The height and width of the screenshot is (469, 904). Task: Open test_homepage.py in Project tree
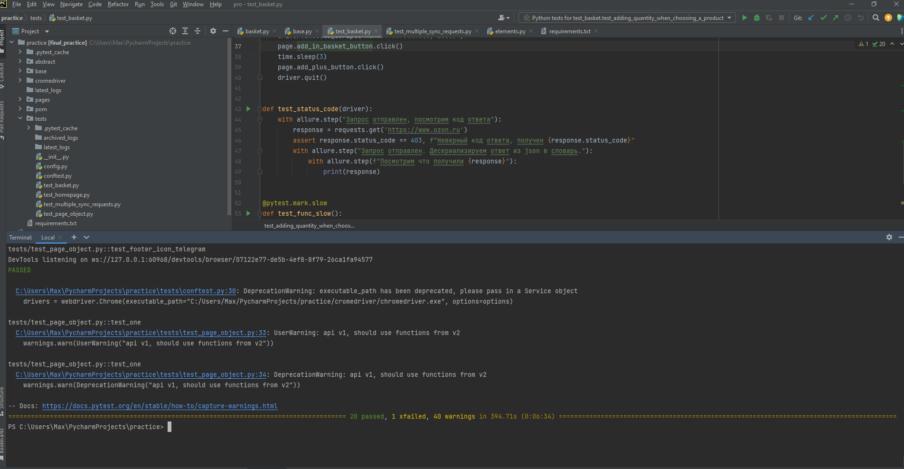point(66,195)
